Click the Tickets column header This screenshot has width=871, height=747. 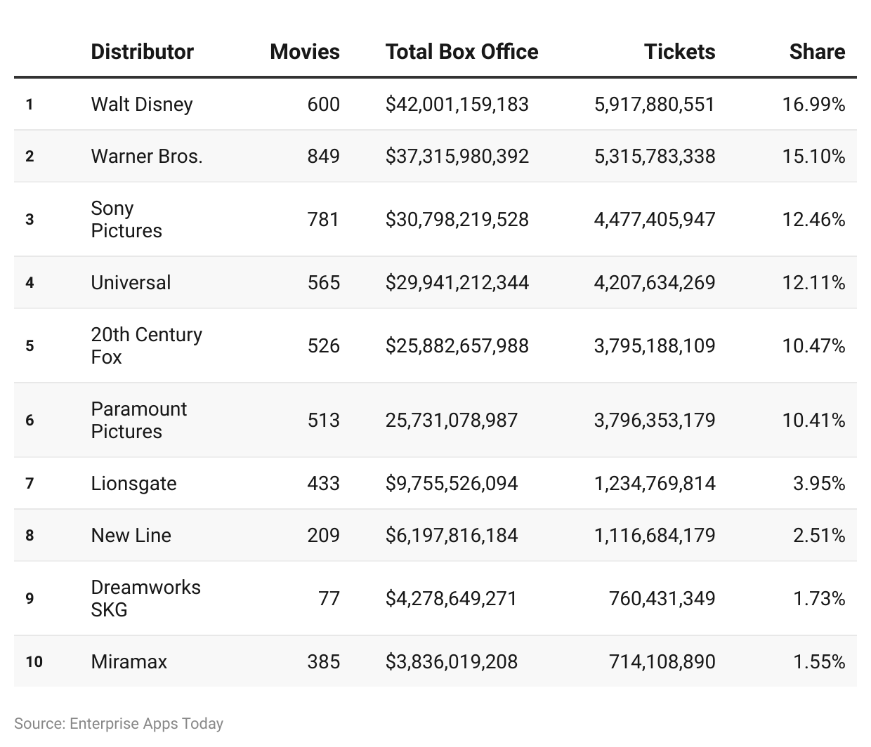[x=680, y=51]
